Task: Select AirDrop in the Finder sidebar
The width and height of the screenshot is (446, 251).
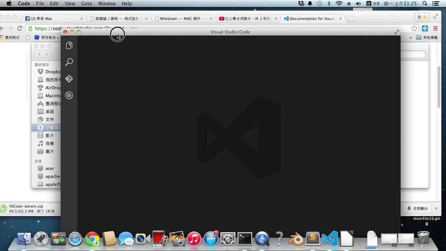Action: tap(49, 88)
